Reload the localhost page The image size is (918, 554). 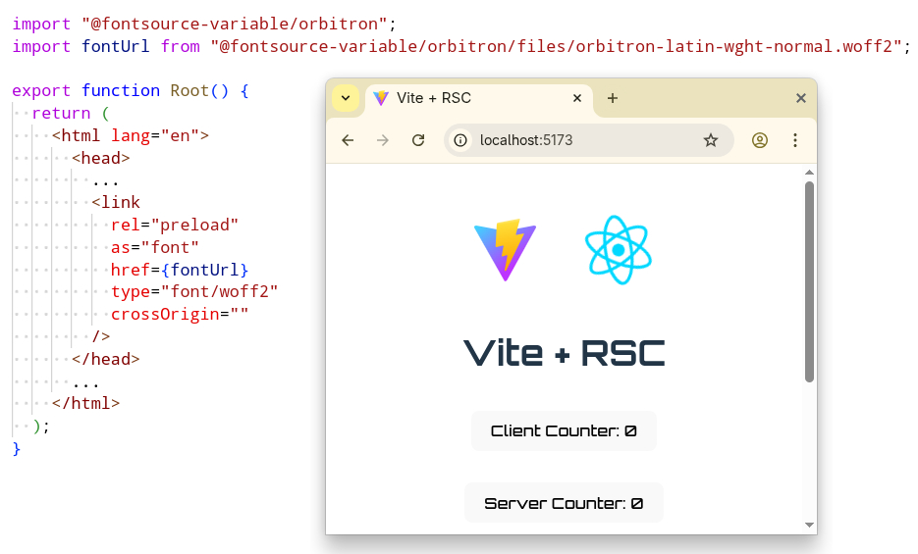[x=418, y=140]
